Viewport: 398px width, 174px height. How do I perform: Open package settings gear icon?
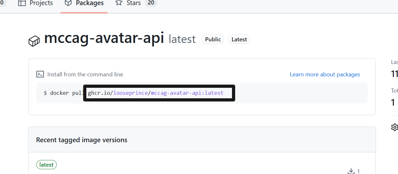pos(394,127)
